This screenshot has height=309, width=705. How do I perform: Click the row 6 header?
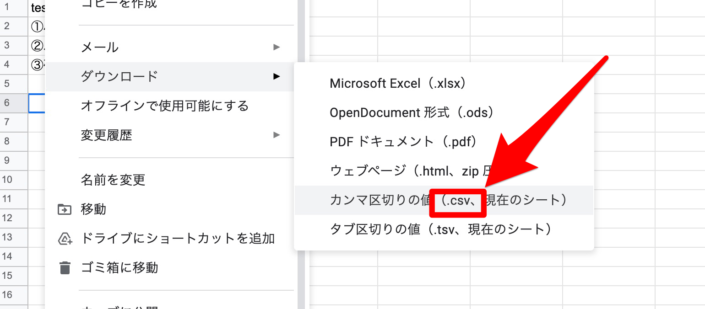(7, 103)
